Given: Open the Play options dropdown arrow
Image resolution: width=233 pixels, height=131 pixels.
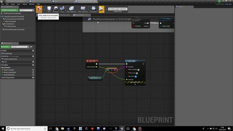Looking at the screenshot, I should 106,9.
